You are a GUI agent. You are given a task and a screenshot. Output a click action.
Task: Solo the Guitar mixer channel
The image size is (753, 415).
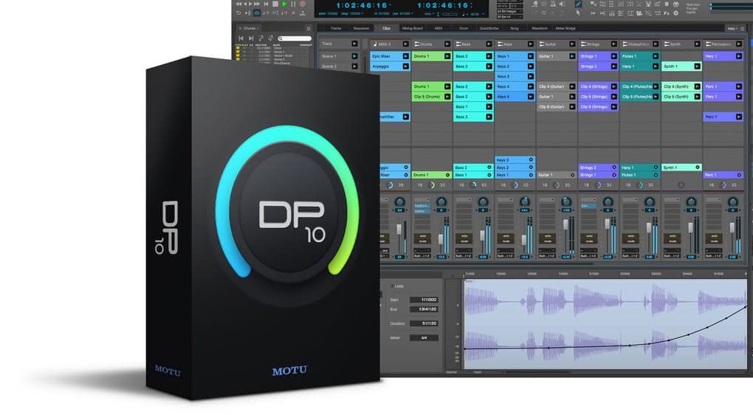click(x=548, y=236)
